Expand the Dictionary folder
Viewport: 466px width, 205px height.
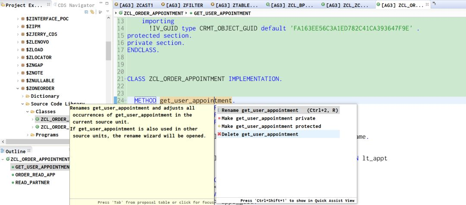tap(23, 96)
